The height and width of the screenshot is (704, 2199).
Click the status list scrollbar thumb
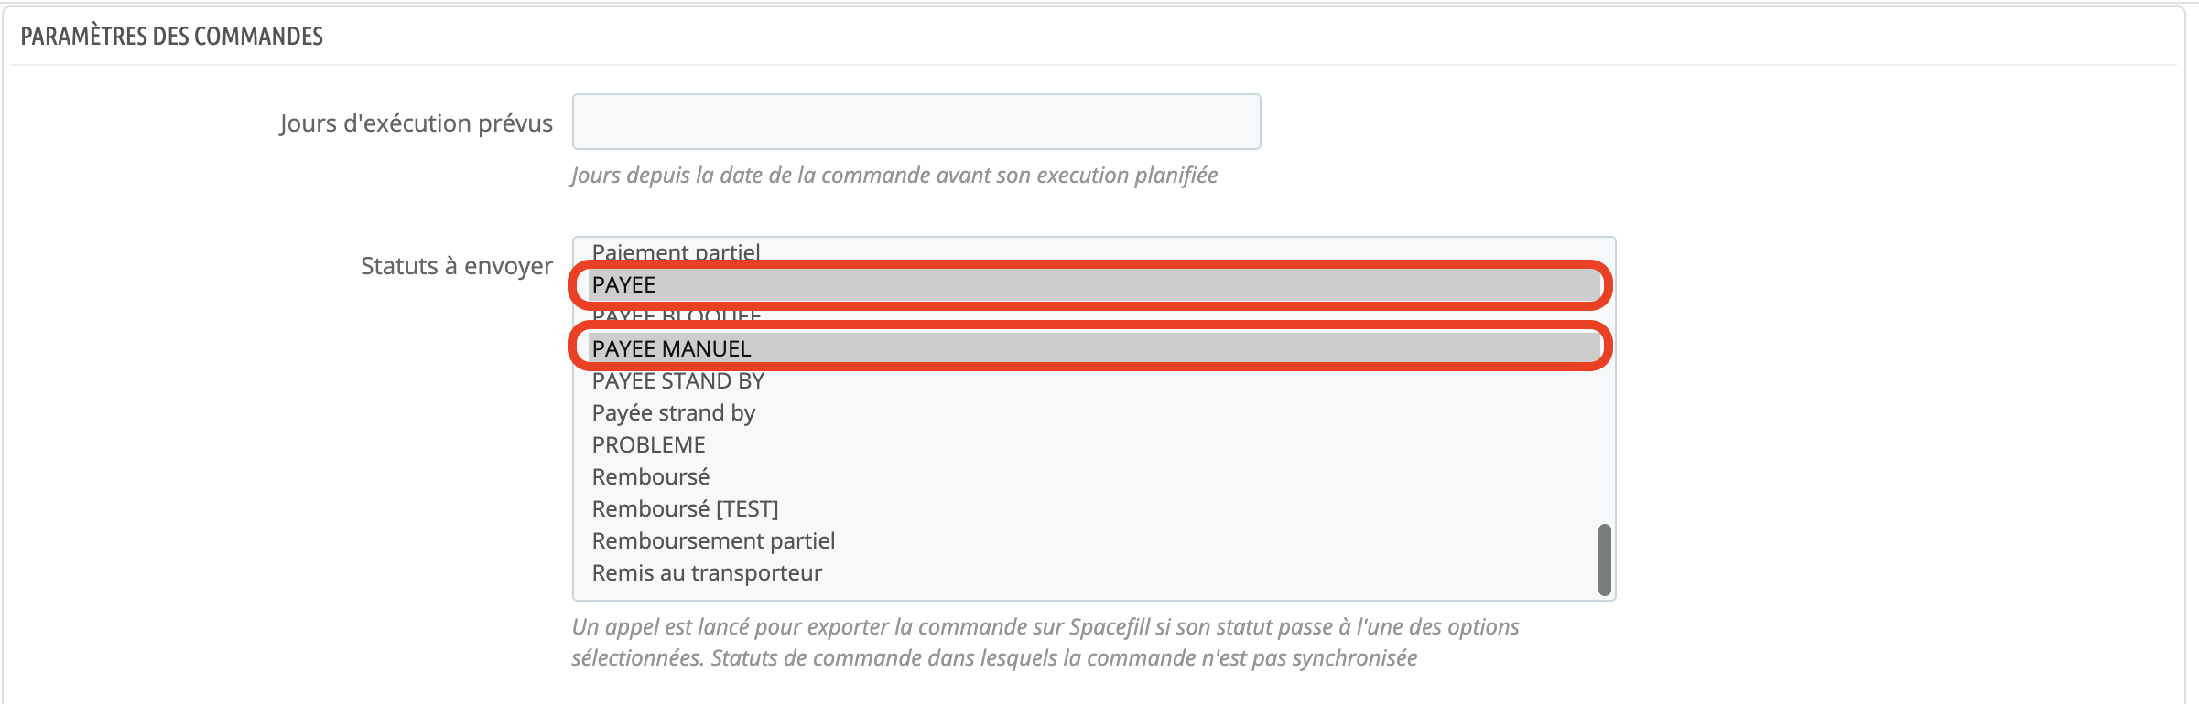[1604, 560]
